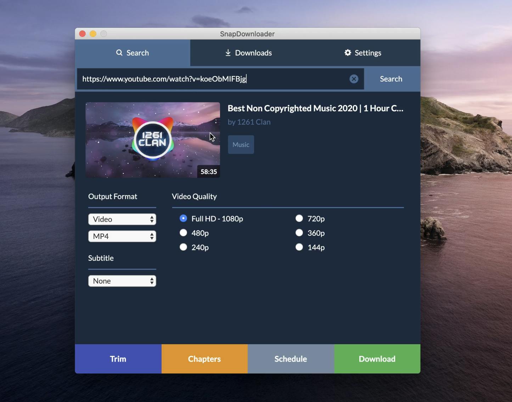
Task: Switch to the Downloads tab
Action: click(x=248, y=53)
